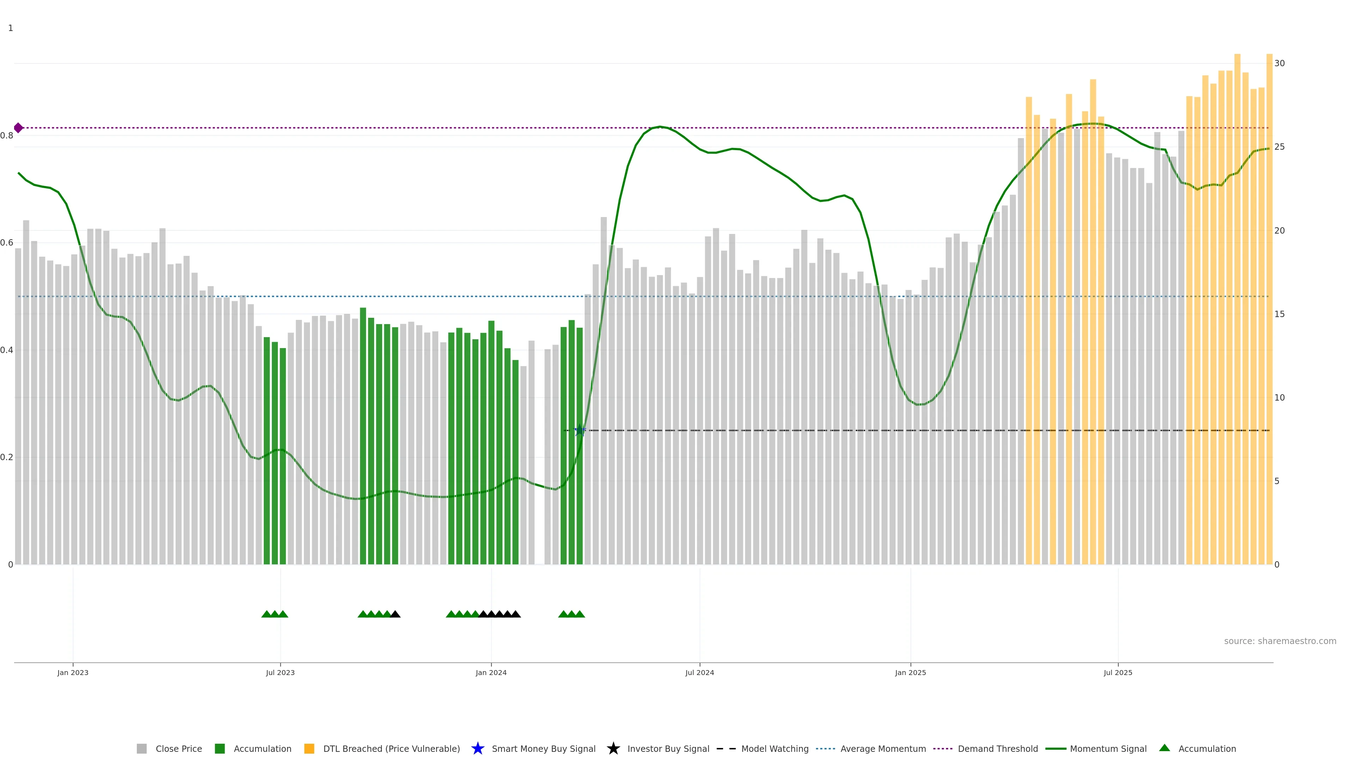Click the Jan 2025 axis label
Viewport: 1354px width, 761px height.
910,672
